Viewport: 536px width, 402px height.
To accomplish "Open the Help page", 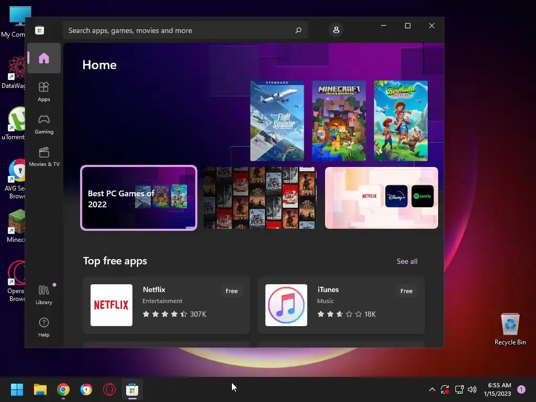I will 44,327.
